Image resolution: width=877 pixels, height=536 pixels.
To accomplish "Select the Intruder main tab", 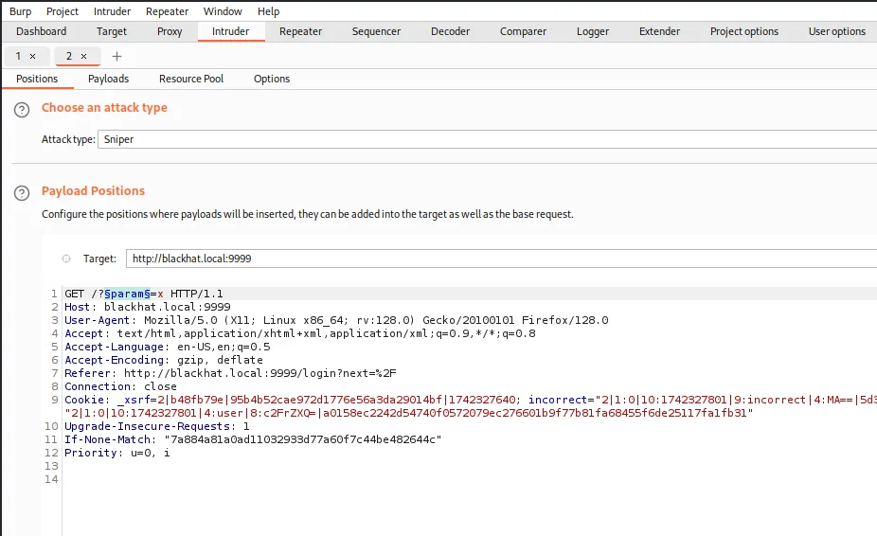I will (x=230, y=31).
